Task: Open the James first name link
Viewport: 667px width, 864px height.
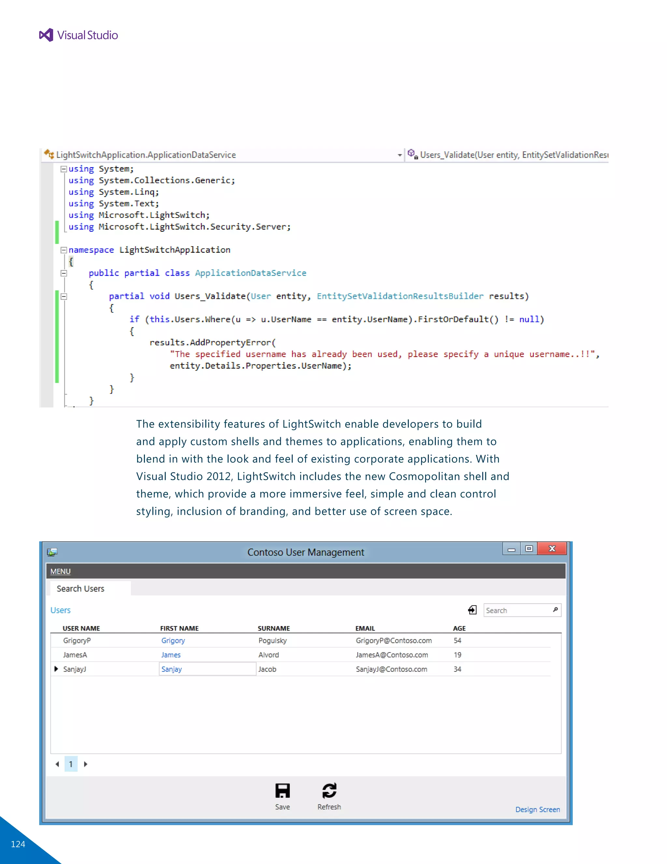Action: [x=171, y=655]
